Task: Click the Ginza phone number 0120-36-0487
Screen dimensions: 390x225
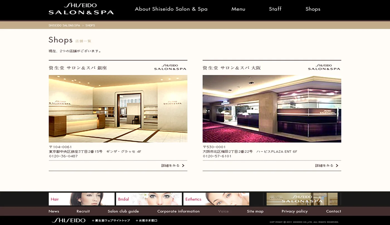Action: click(x=63, y=156)
